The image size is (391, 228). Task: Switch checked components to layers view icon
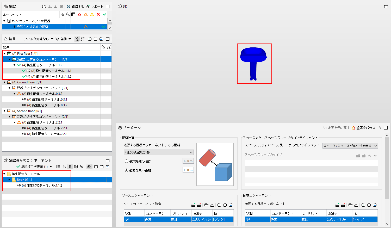76,167
